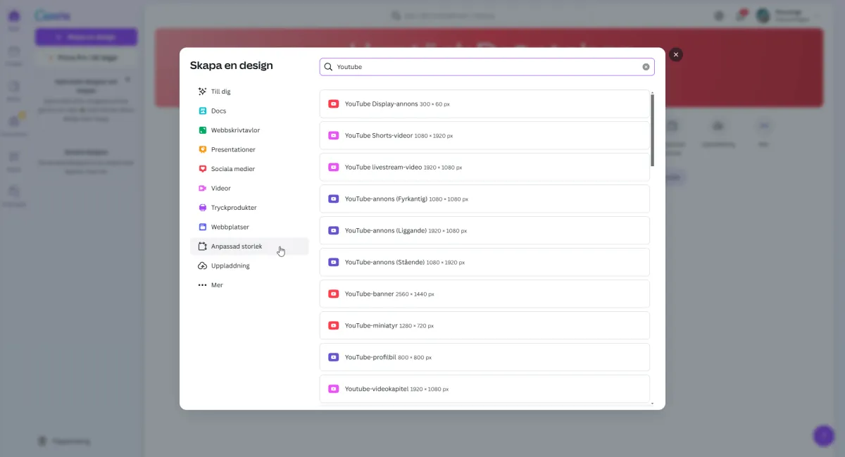
Task: Choose YouTube livestream-video format
Action: click(x=484, y=167)
